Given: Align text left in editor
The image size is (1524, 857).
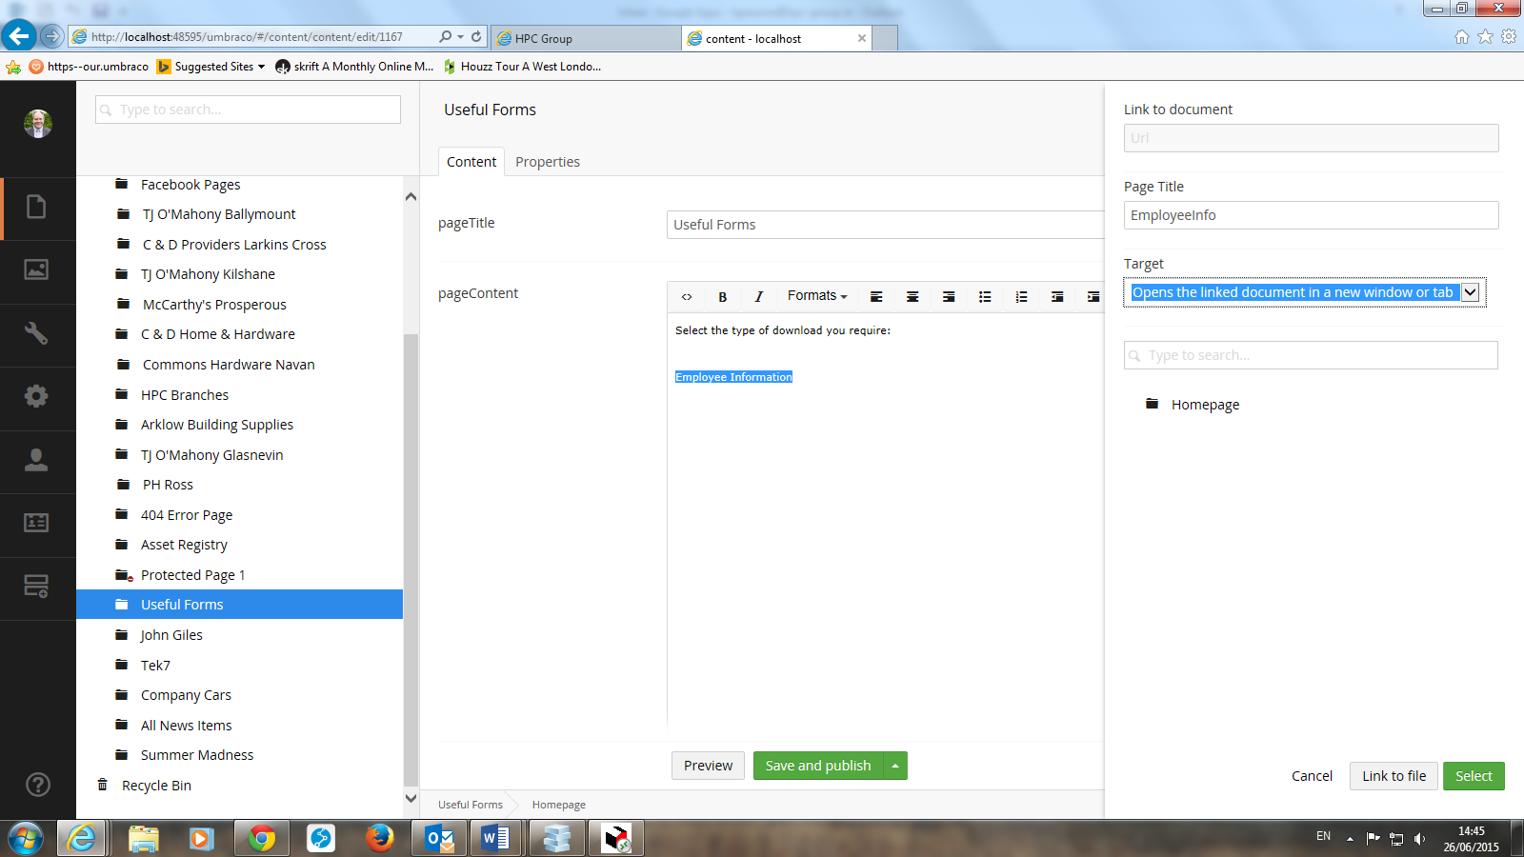Looking at the screenshot, I should pos(876,297).
